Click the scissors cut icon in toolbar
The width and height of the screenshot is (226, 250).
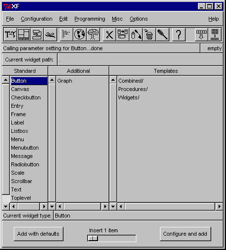109,34
